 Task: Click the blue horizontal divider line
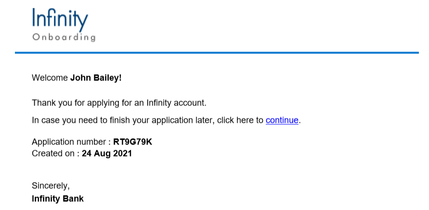217,52
